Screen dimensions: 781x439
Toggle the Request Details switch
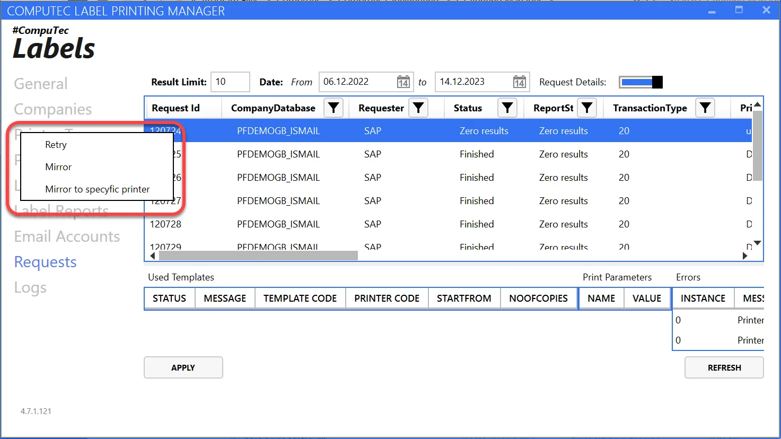tap(642, 82)
